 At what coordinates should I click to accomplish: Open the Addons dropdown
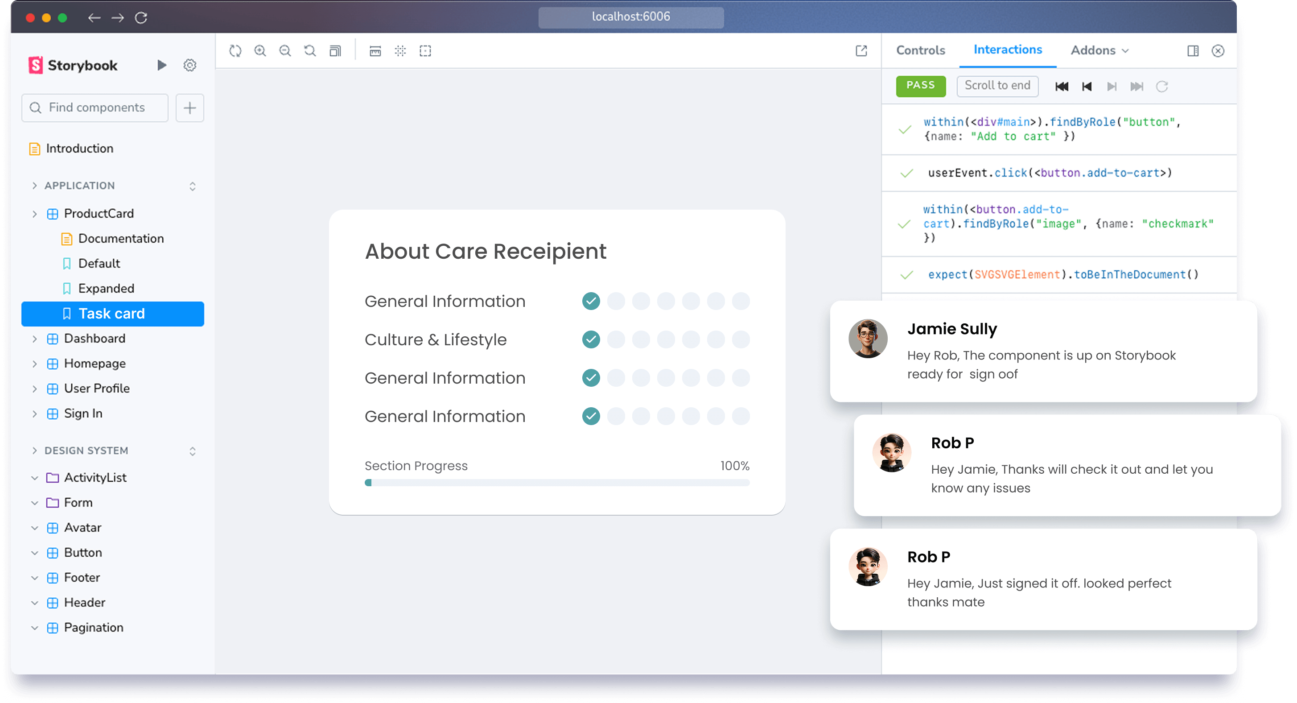(1099, 50)
